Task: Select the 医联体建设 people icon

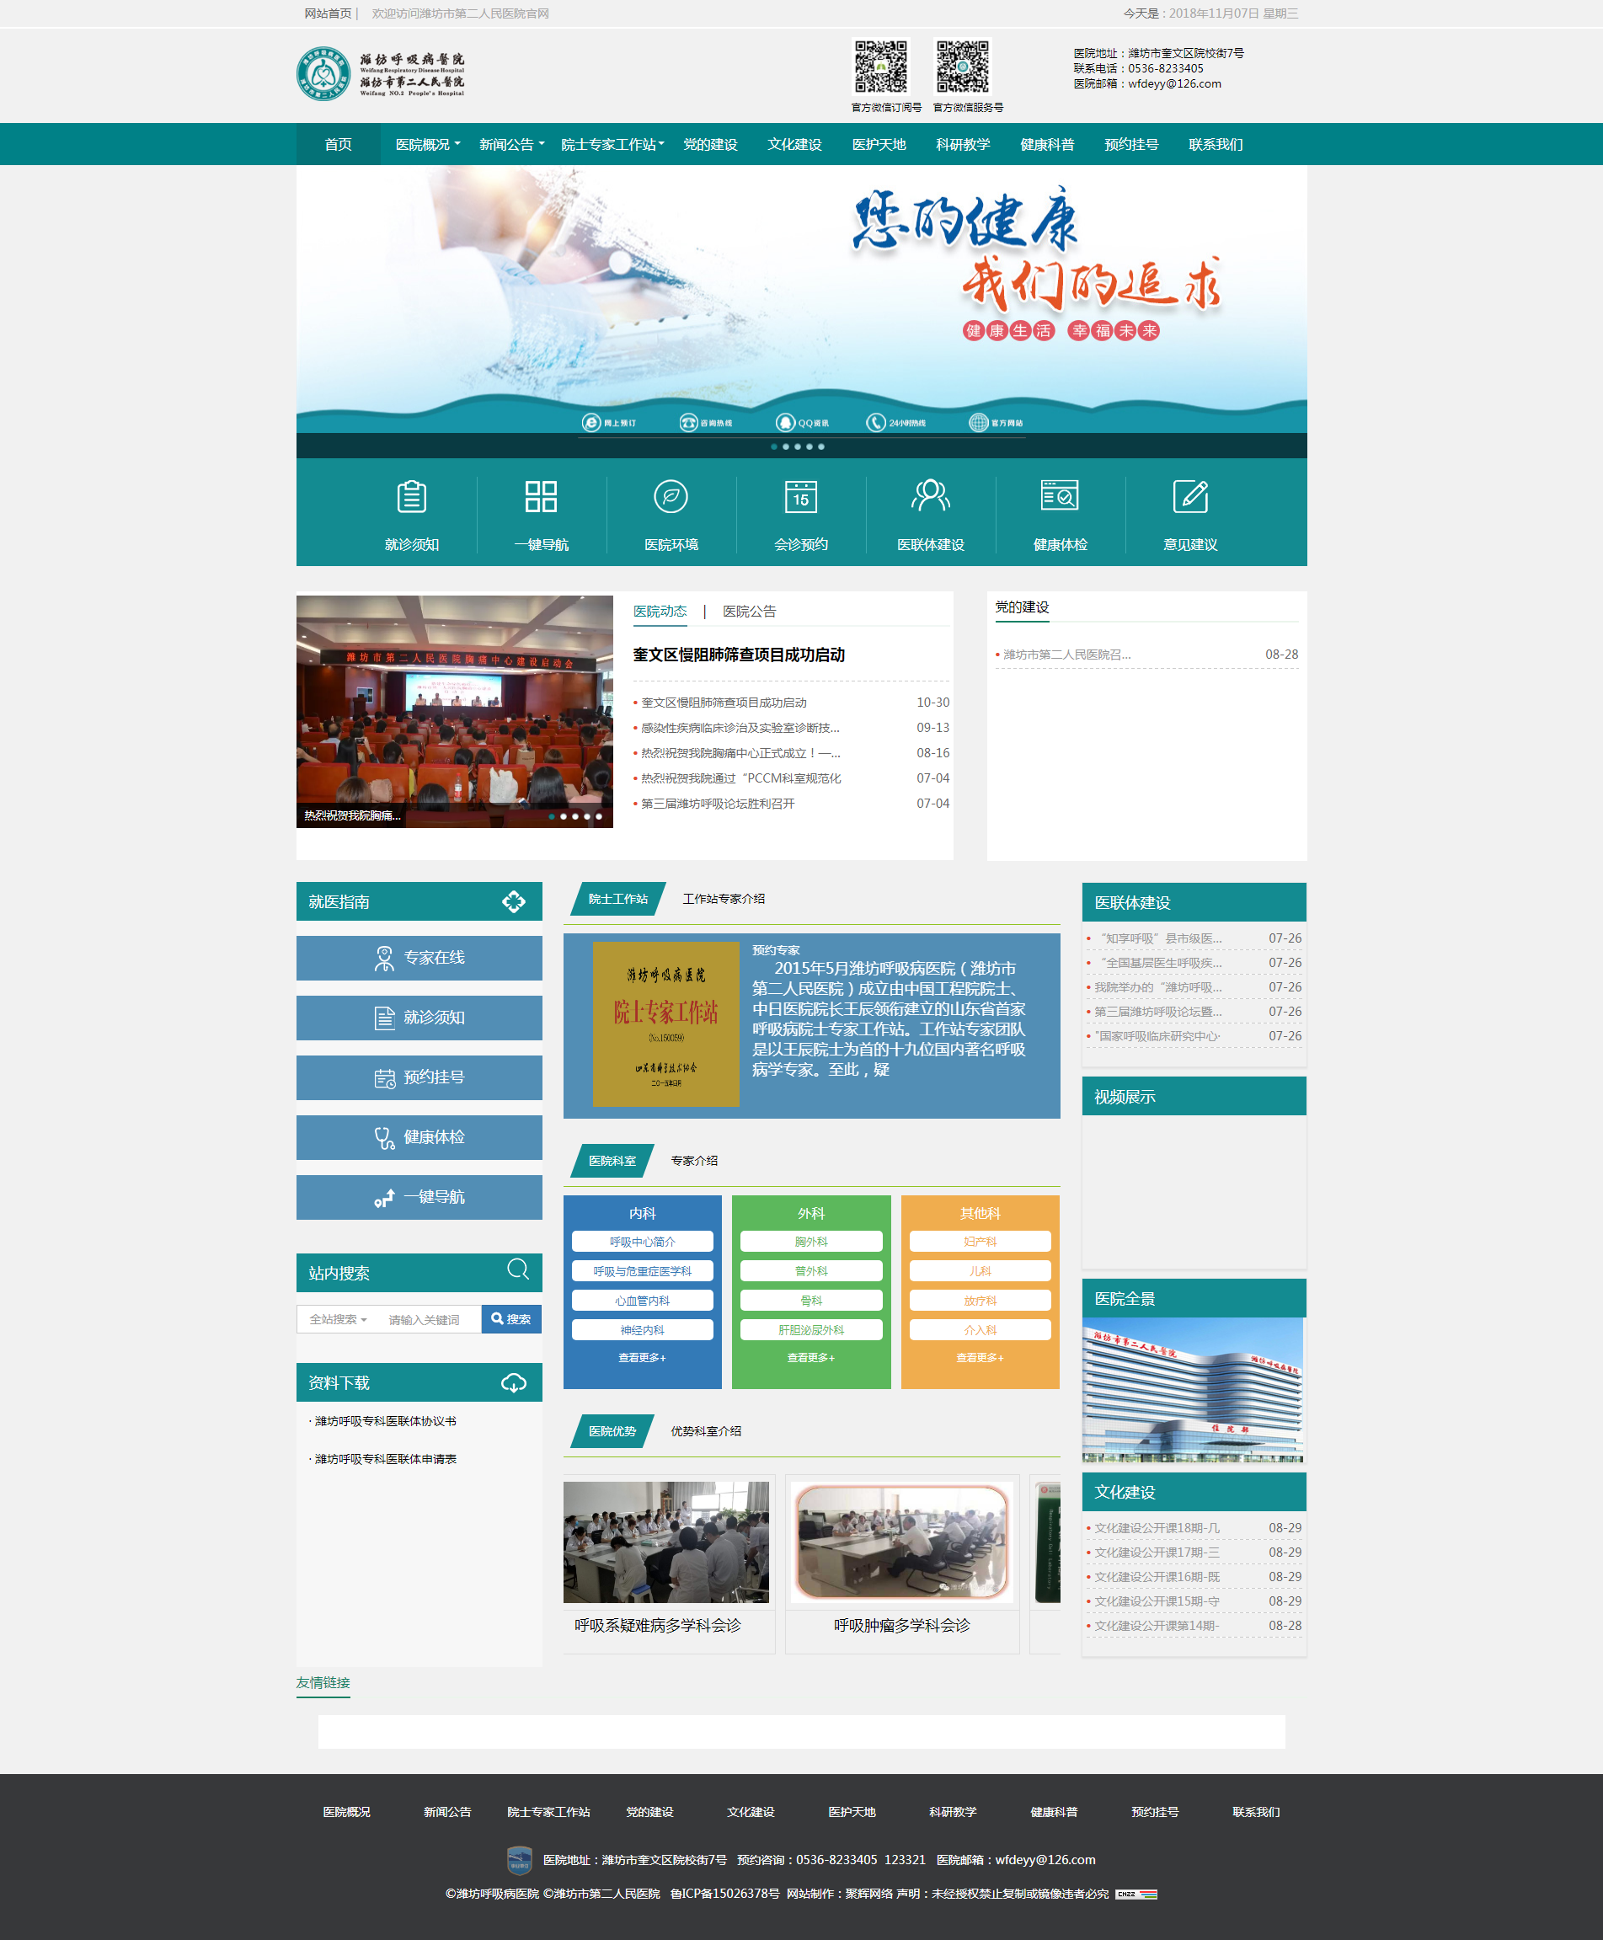Action: 930,496
